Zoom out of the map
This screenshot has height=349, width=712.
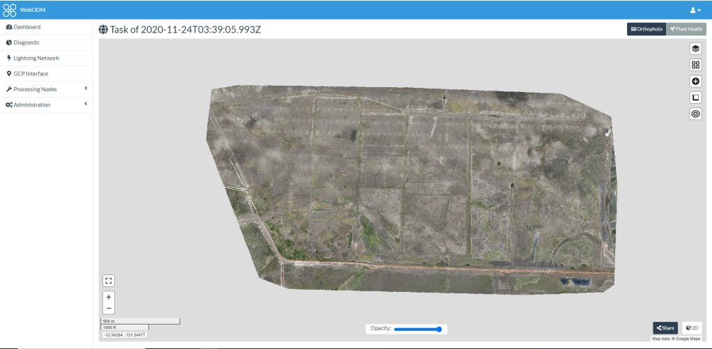click(x=109, y=308)
